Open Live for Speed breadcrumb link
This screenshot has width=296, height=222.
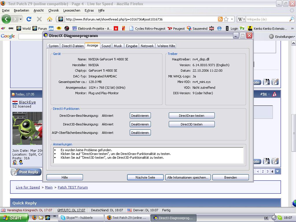click(28, 187)
